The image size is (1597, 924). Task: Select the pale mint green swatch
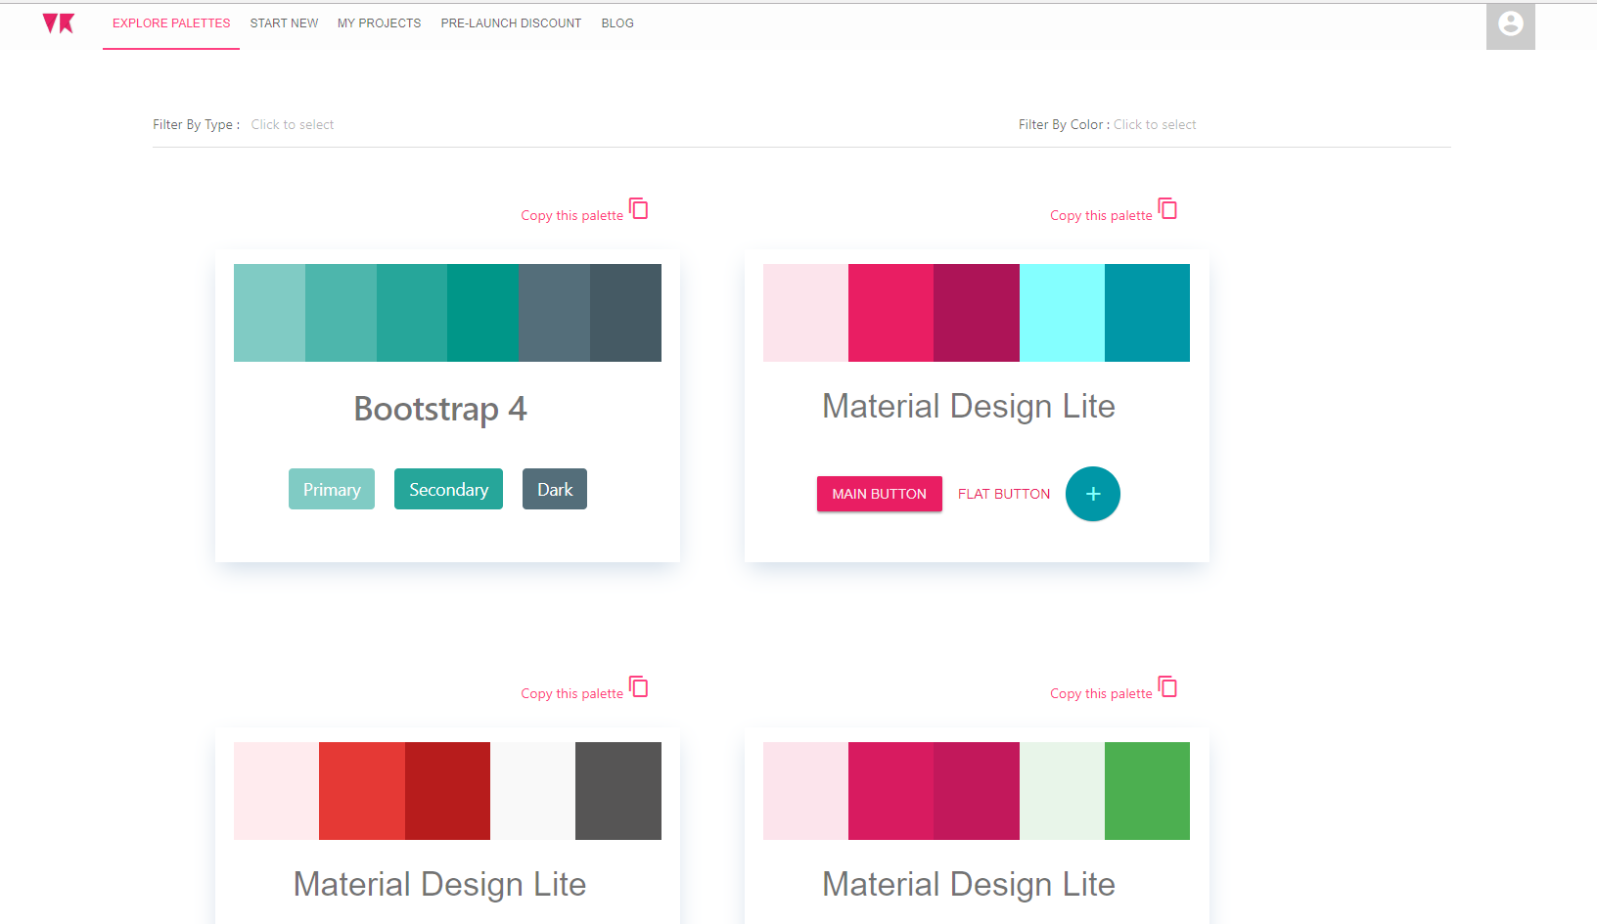click(1062, 791)
